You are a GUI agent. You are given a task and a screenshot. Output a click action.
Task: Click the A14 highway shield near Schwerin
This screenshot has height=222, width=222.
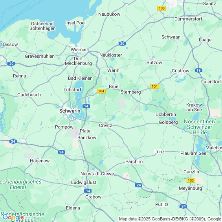[86, 106]
